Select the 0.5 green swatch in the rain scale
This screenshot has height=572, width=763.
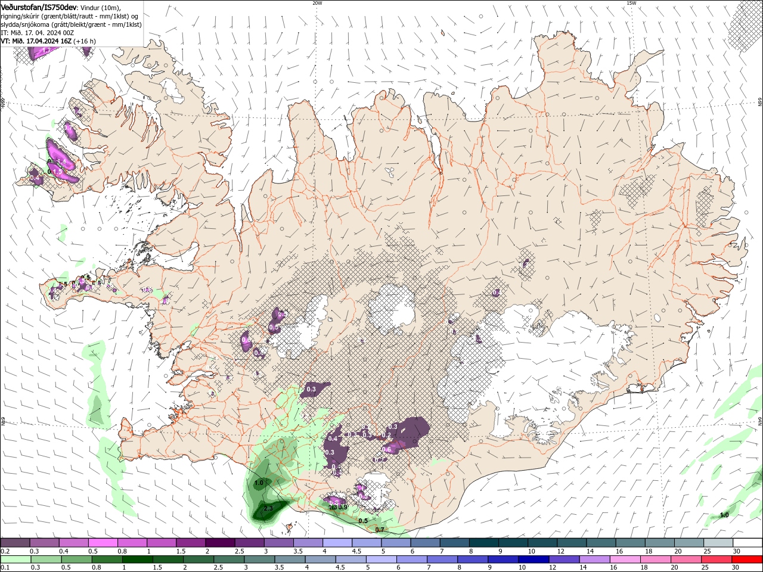[x=77, y=559]
